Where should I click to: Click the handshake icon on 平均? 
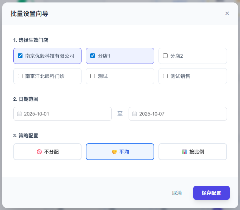(x=114, y=152)
